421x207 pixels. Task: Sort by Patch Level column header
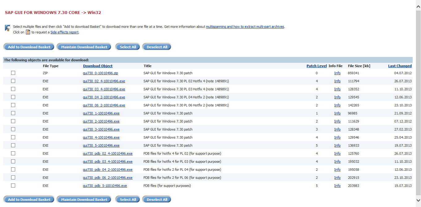(x=317, y=66)
